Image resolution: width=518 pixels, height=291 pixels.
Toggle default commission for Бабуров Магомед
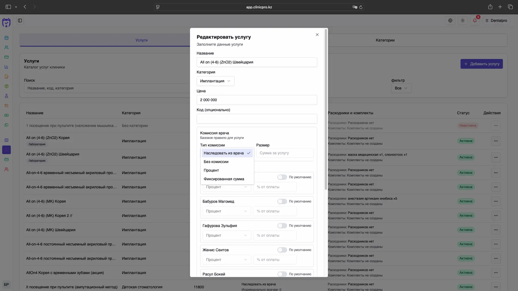coord(282,202)
